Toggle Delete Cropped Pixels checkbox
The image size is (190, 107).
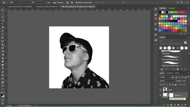coord(77,3)
